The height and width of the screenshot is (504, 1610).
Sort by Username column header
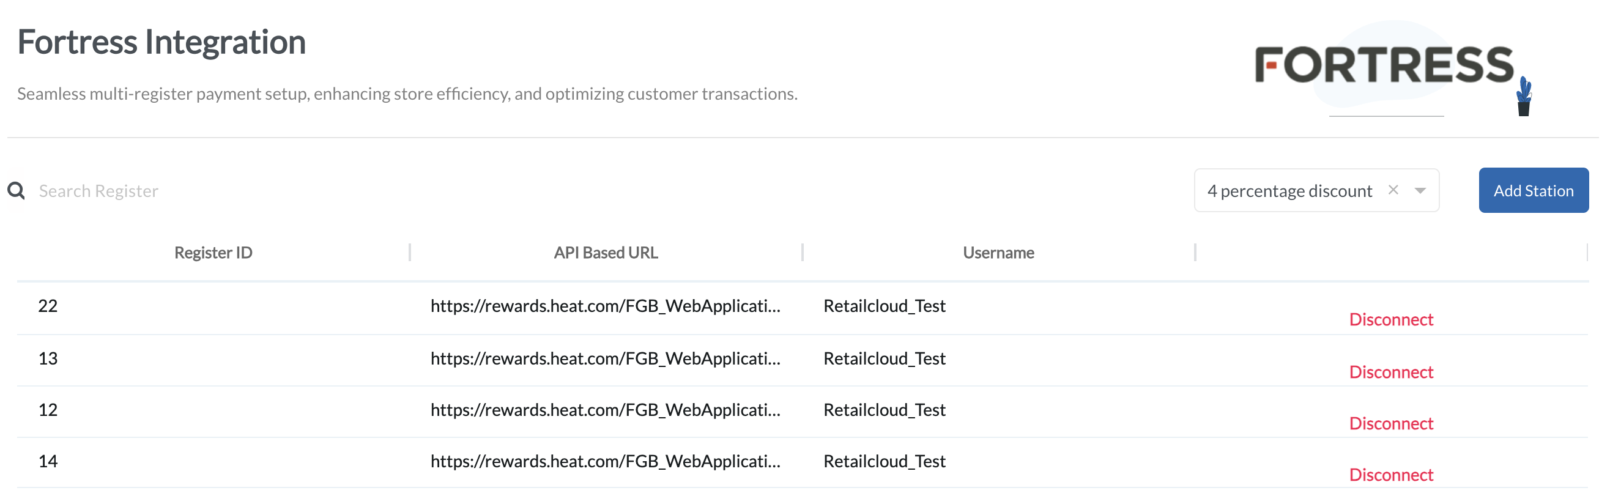coord(998,253)
